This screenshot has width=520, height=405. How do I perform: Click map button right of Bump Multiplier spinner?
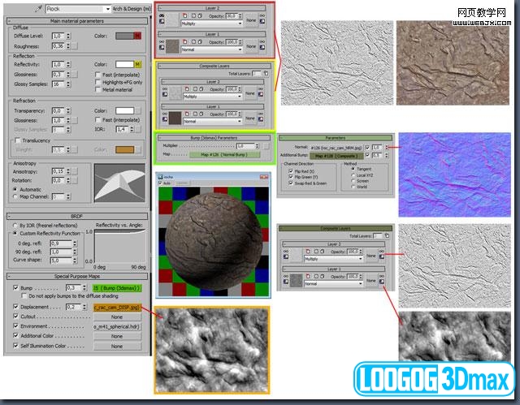click(266, 146)
